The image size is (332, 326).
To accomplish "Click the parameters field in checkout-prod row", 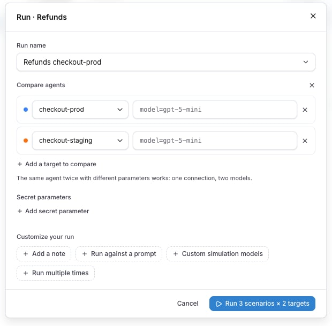I will [215, 110].
